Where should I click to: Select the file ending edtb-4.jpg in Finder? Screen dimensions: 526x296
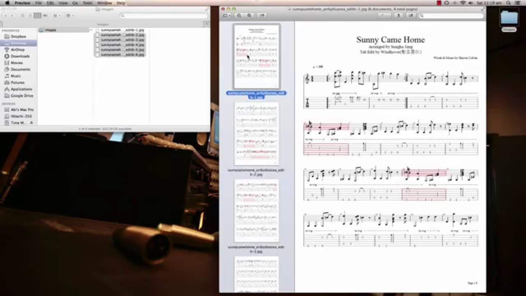pos(120,45)
